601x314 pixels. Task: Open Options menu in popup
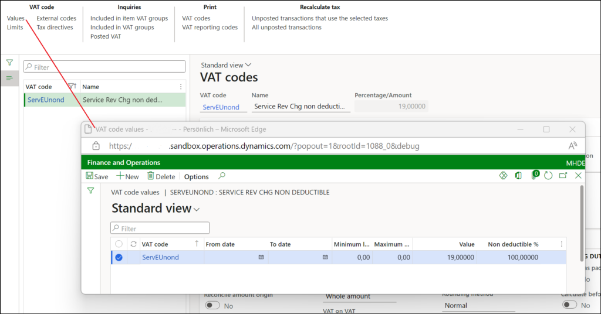196,177
